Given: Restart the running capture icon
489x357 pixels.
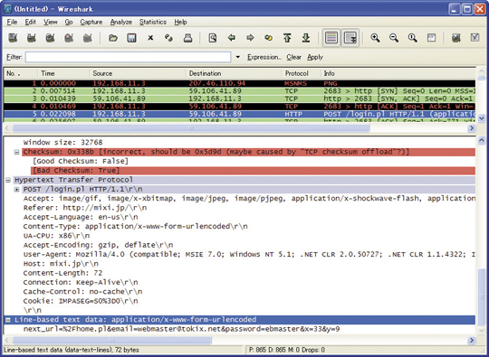Looking at the screenshot, I should (x=88, y=38).
